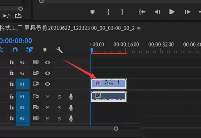Click the source panel zoom scrollbar handle
This screenshot has height=138, width=201.
click(21, 9)
